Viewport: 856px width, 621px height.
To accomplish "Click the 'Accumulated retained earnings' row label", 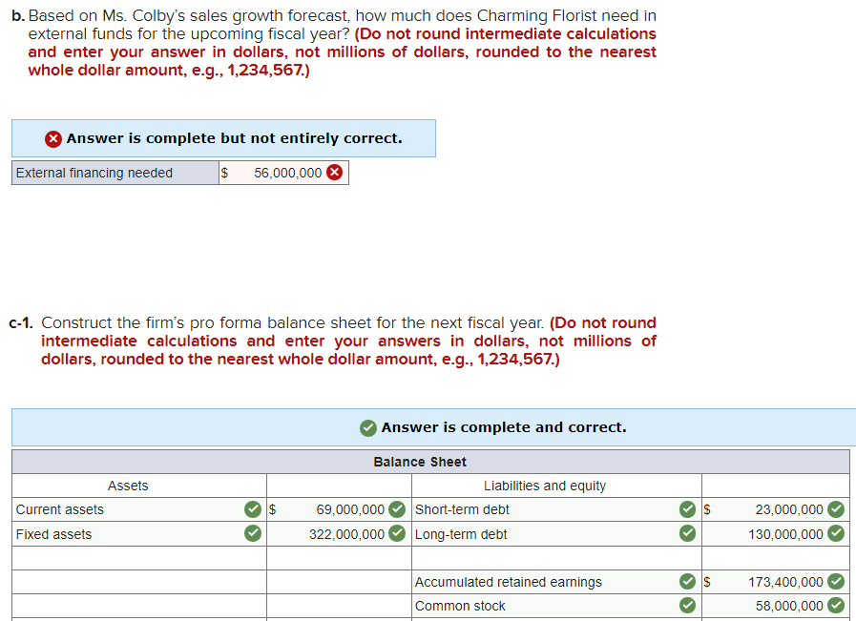I will (508, 582).
